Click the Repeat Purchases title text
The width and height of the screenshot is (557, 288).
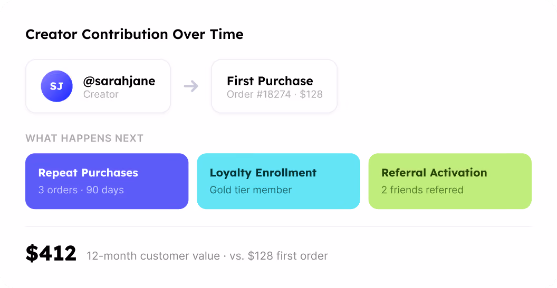coord(88,173)
